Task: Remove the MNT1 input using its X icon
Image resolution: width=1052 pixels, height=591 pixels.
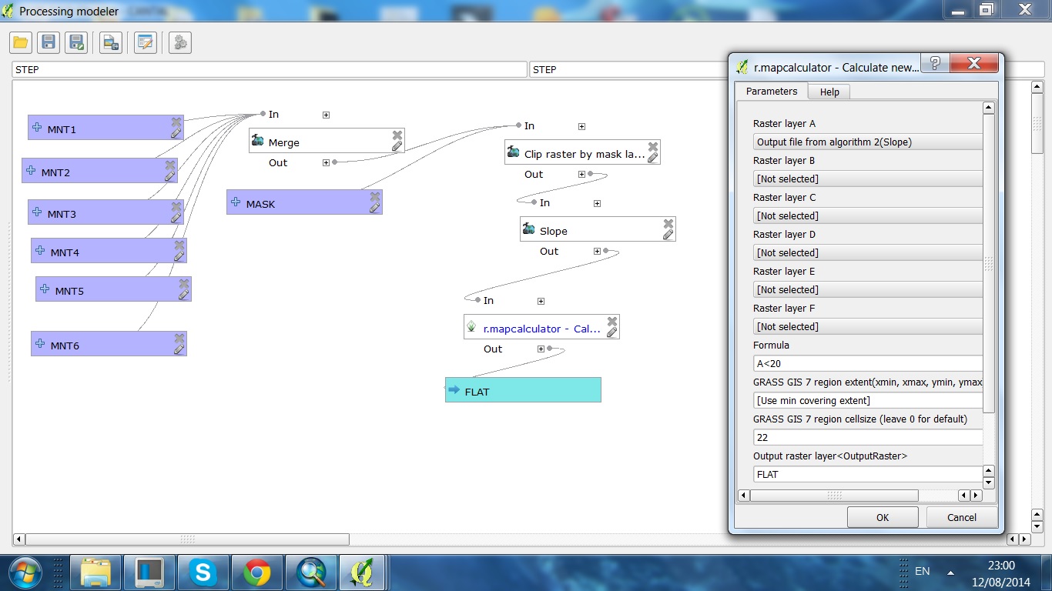Action: click(x=176, y=122)
